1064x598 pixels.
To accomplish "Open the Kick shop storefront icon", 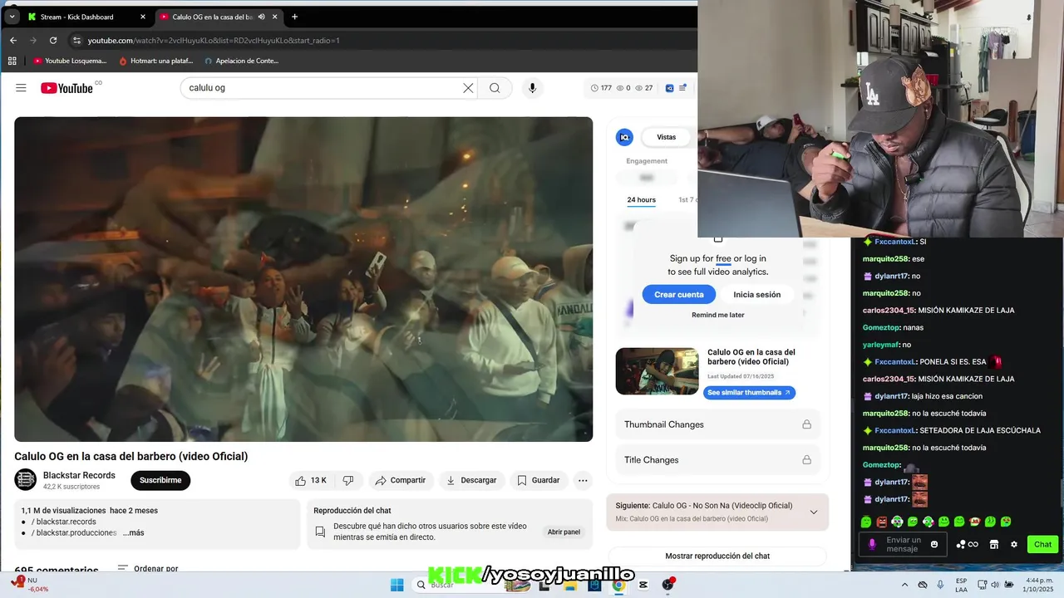I will (993, 545).
